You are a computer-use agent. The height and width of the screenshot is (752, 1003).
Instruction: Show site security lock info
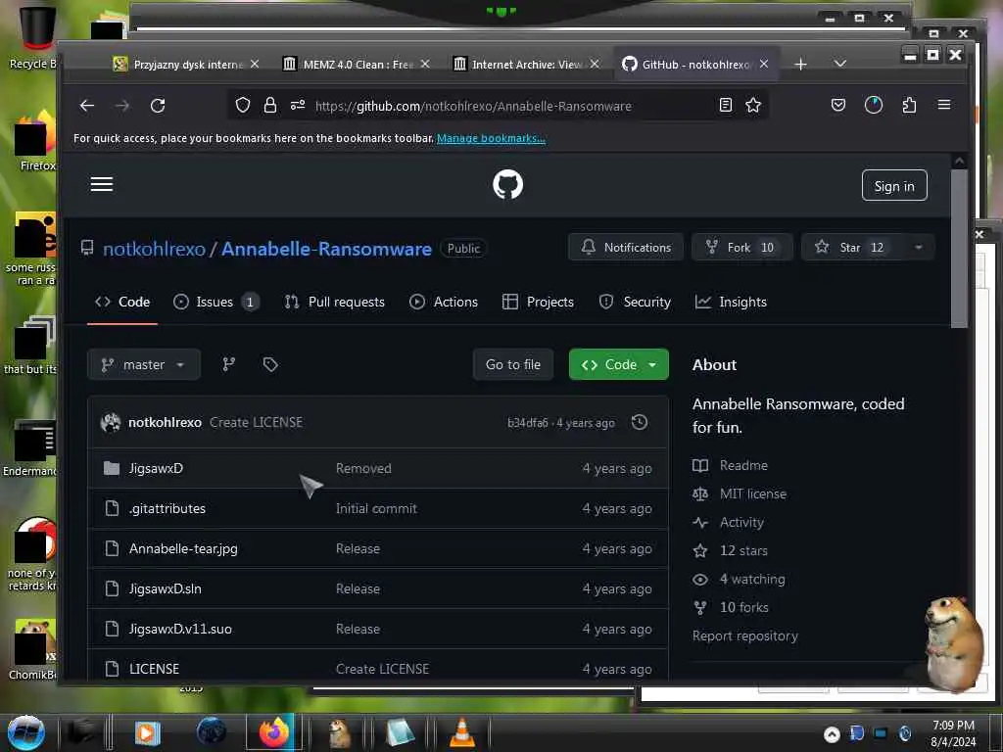tap(270, 105)
